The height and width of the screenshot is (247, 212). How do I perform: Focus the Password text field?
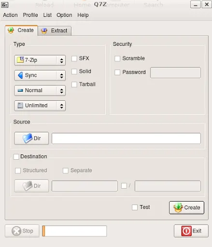pyautogui.click(x=175, y=73)
